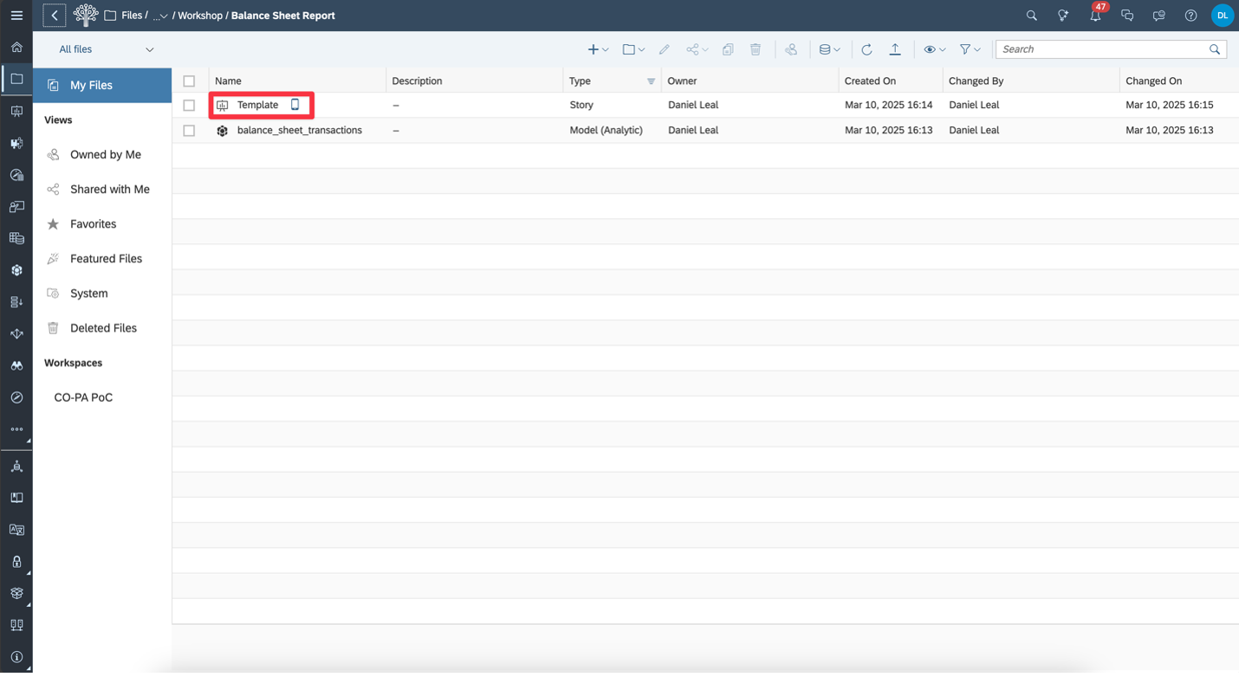Toggle the select-all checkbox in header

click(x=189, y=81)
